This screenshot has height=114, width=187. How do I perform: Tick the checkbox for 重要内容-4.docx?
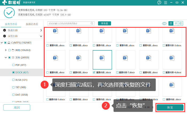point(164,72)
